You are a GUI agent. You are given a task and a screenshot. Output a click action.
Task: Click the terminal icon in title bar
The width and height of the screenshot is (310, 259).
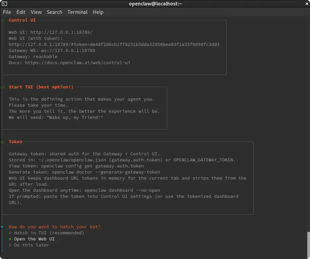[4, 4]
